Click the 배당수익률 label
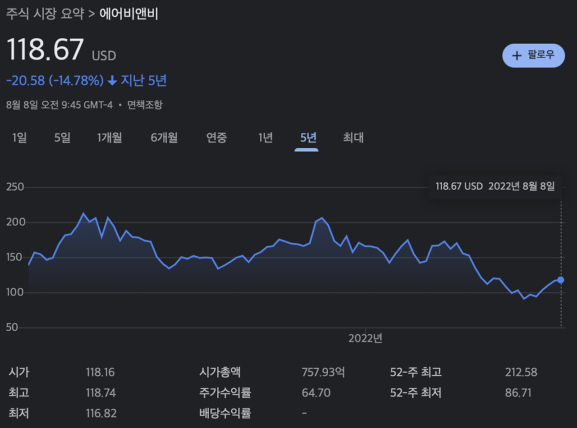Viewport: 577px width, 428px height. [225, 413]
